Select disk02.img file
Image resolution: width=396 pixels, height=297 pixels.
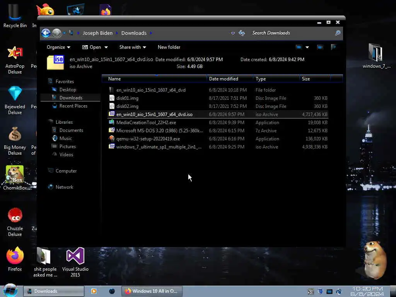point(218,106)
